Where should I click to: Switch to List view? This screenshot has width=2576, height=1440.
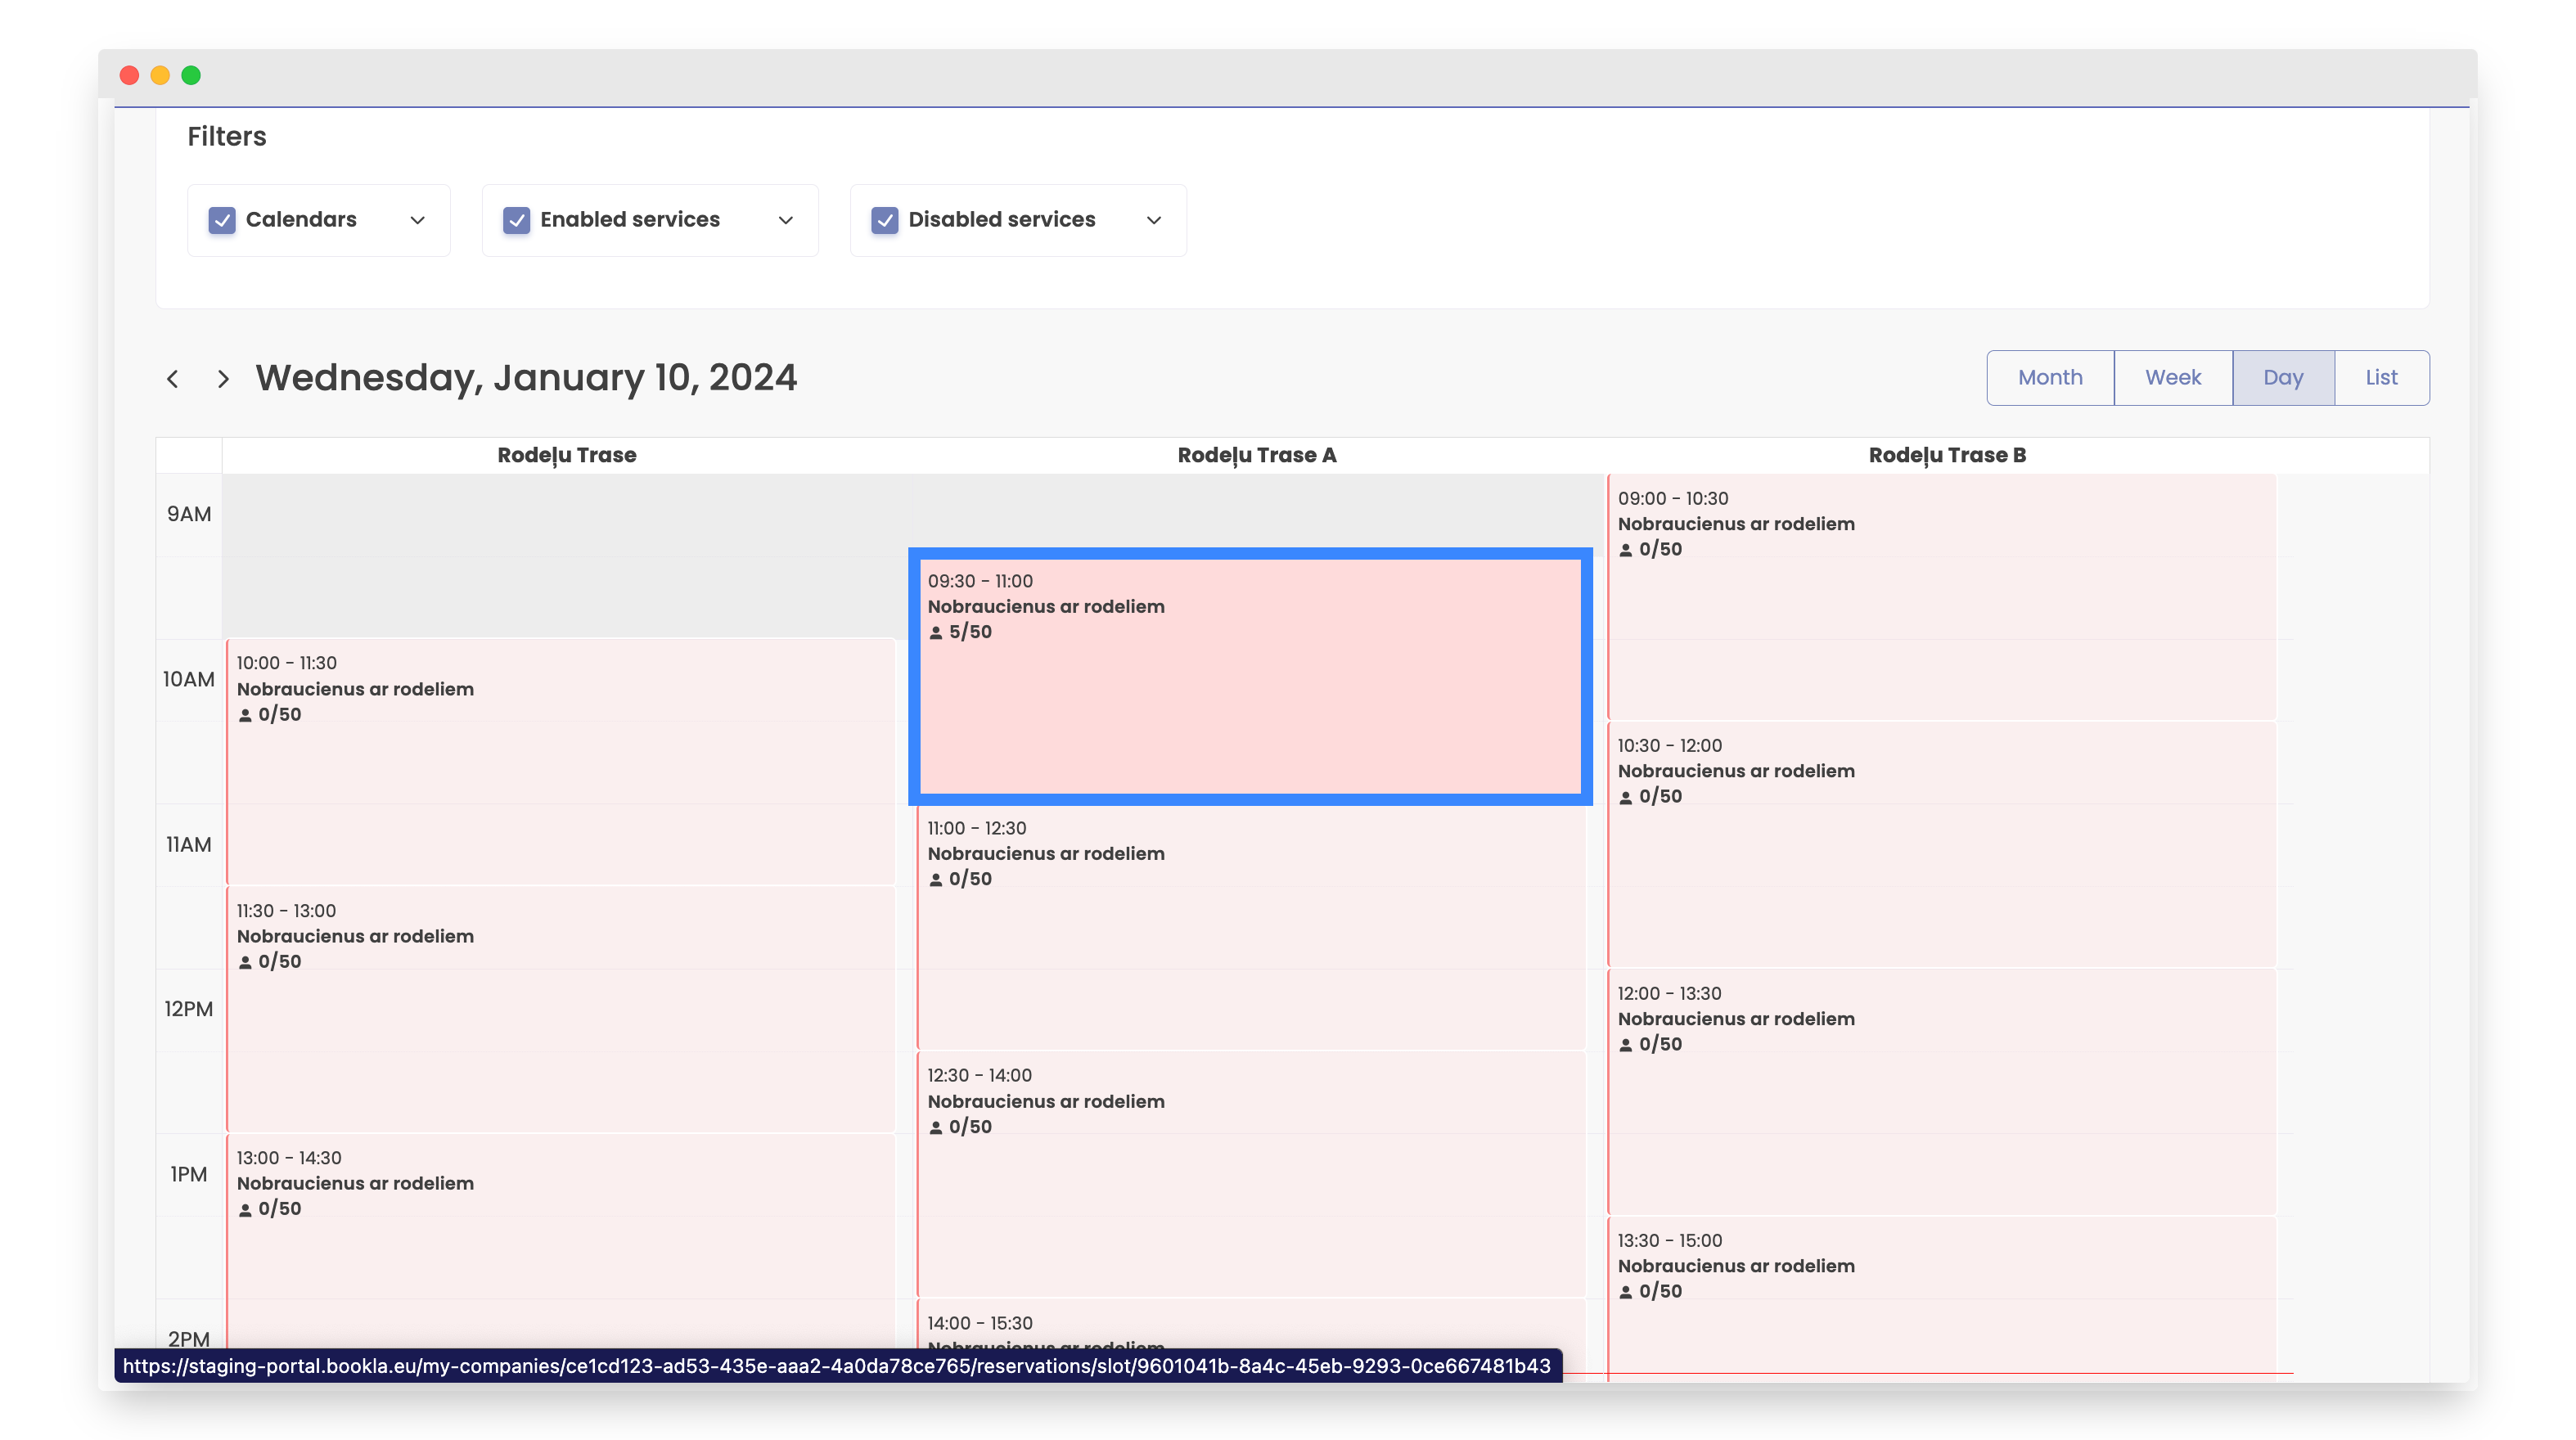(x=2381, y=378)
